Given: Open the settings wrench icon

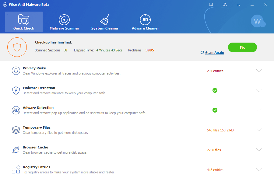Looking at the screenshot, I should [225, 5].
